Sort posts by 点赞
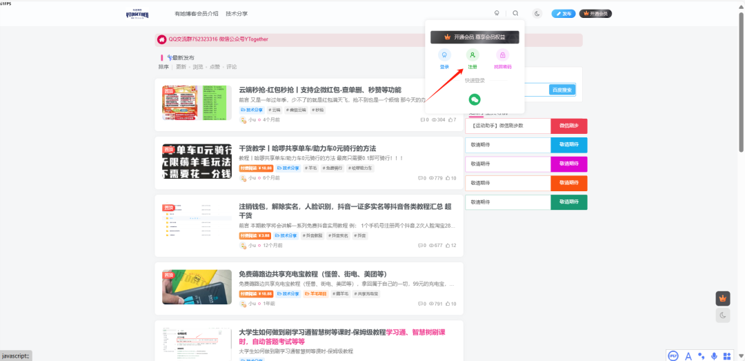This screenshot has width=745, height=361. (x=215, y=67)
